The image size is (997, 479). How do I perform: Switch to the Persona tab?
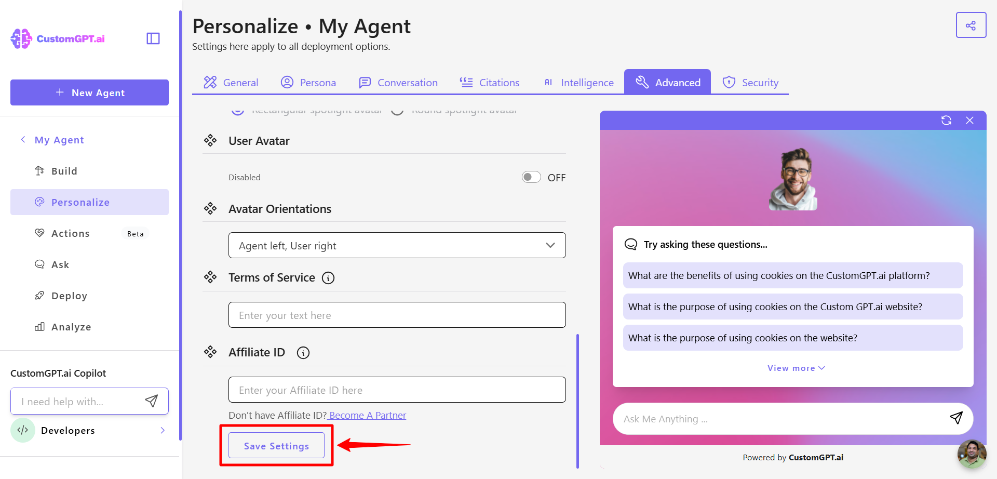coord(308,82)
